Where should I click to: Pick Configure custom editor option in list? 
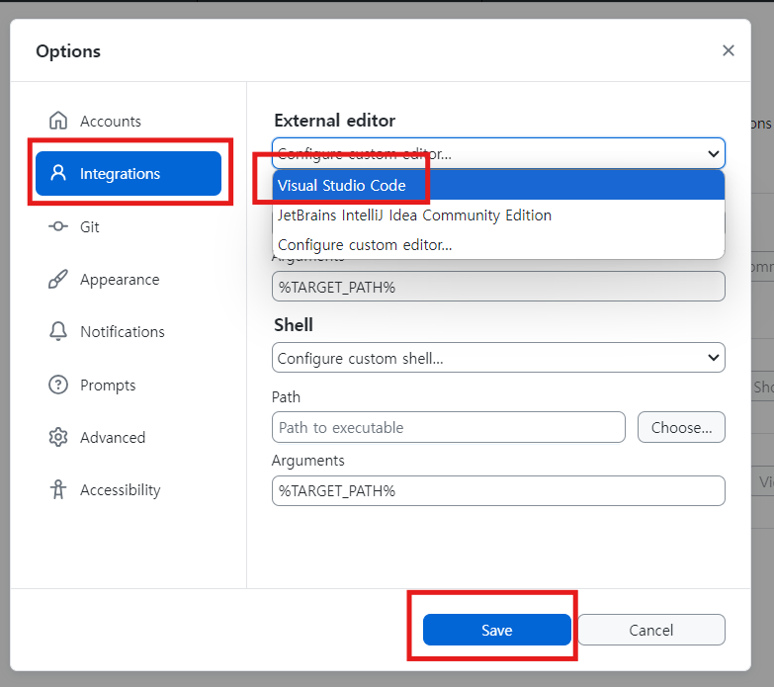(x=498, y=245)
